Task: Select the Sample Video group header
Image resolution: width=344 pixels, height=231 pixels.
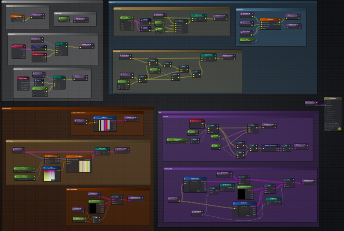Action: 7,109
